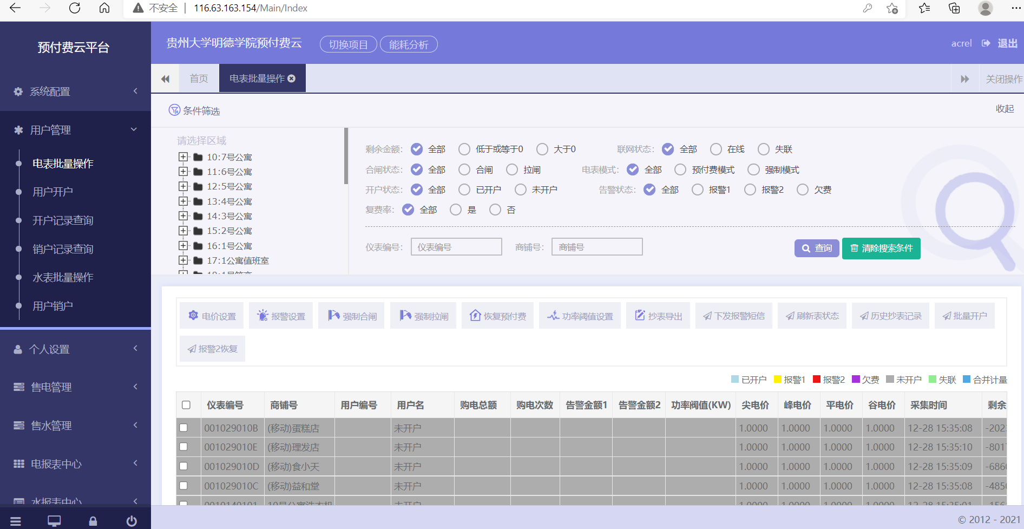Click the 查询 search button

(816, 248)
